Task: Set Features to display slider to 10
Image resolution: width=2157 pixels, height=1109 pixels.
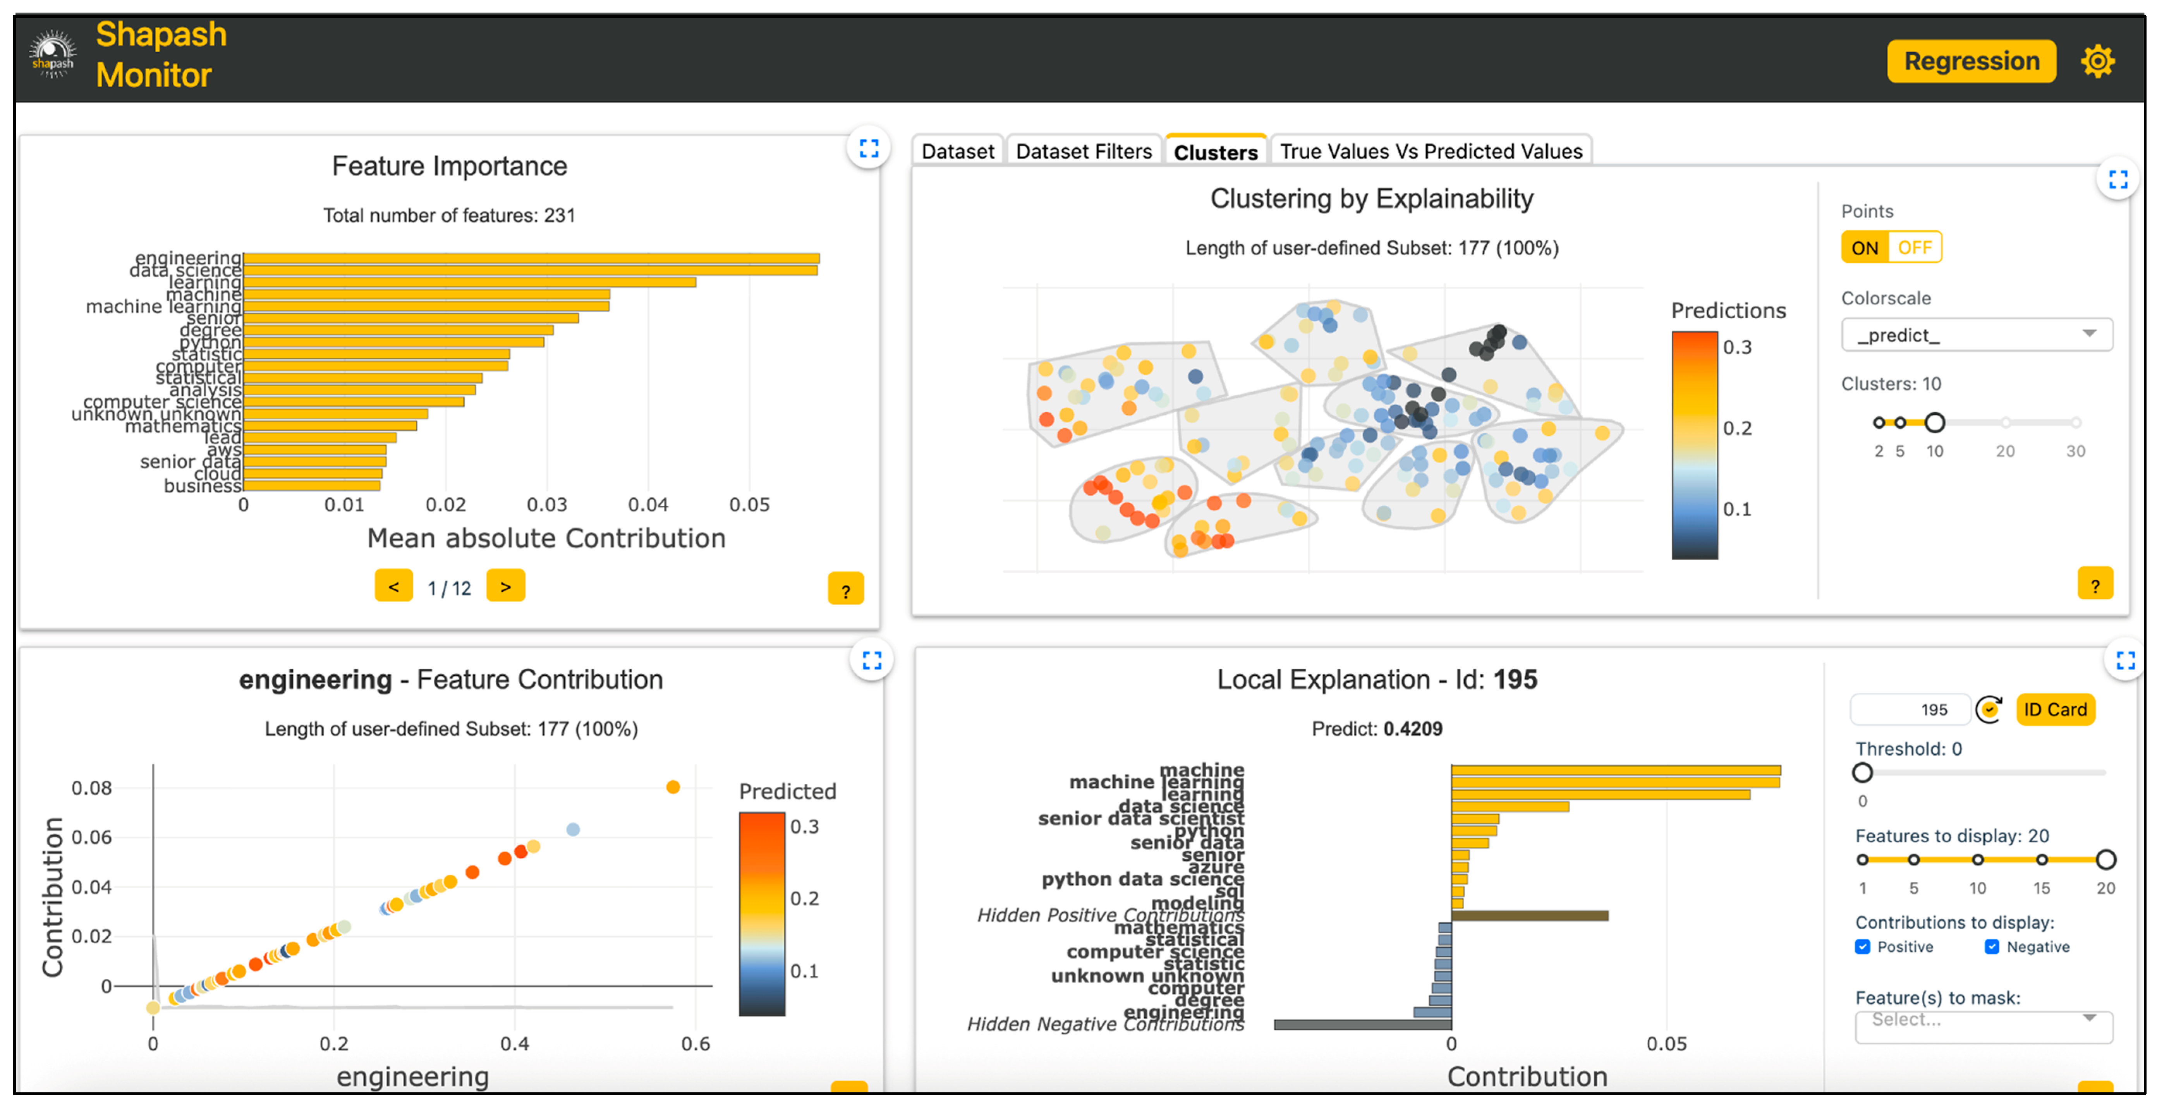Action: pyautogui.click(x=1978, y=860)
